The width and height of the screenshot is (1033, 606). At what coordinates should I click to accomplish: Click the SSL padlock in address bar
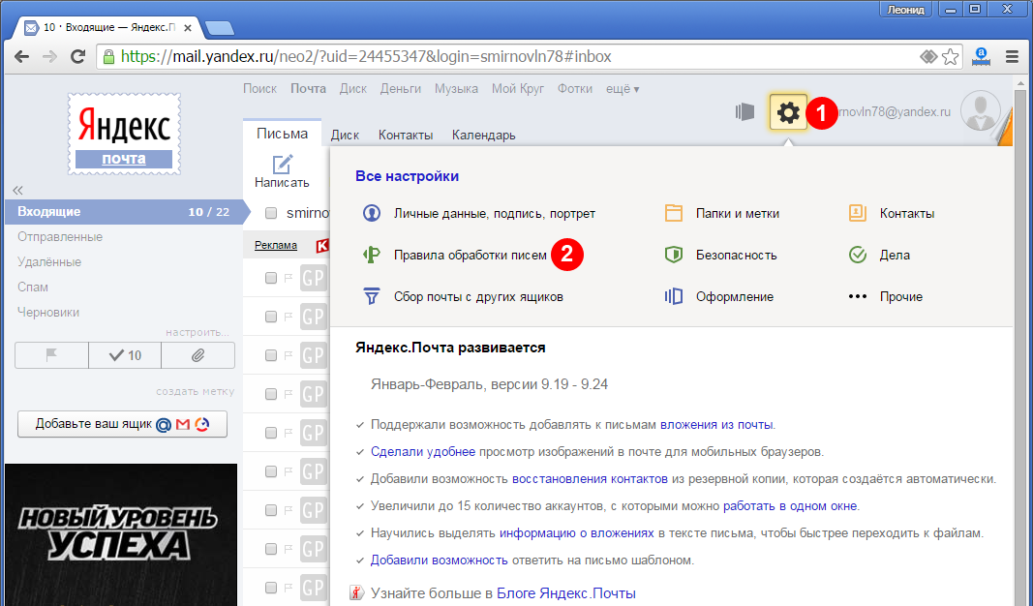108,57
